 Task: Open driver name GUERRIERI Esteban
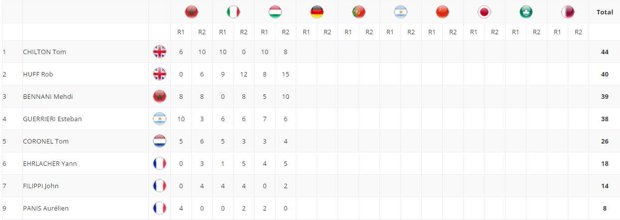click(52, 119)
